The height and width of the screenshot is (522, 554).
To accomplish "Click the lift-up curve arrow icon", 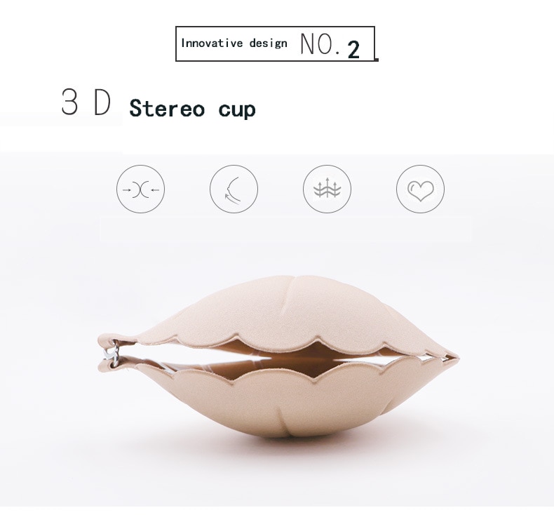I will [234, 189].
